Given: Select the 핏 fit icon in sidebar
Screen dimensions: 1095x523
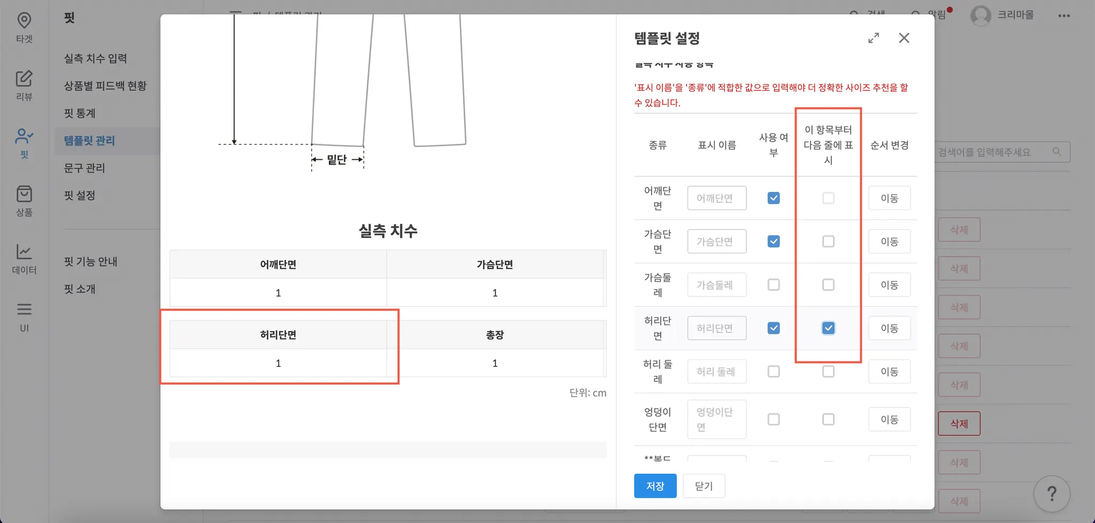Looking at the screenshot, I should point(24,136).
